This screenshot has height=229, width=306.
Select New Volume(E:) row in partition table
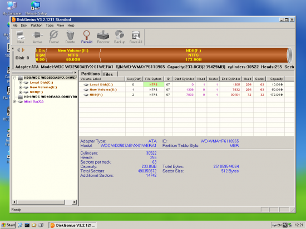(x=186, y=90)
